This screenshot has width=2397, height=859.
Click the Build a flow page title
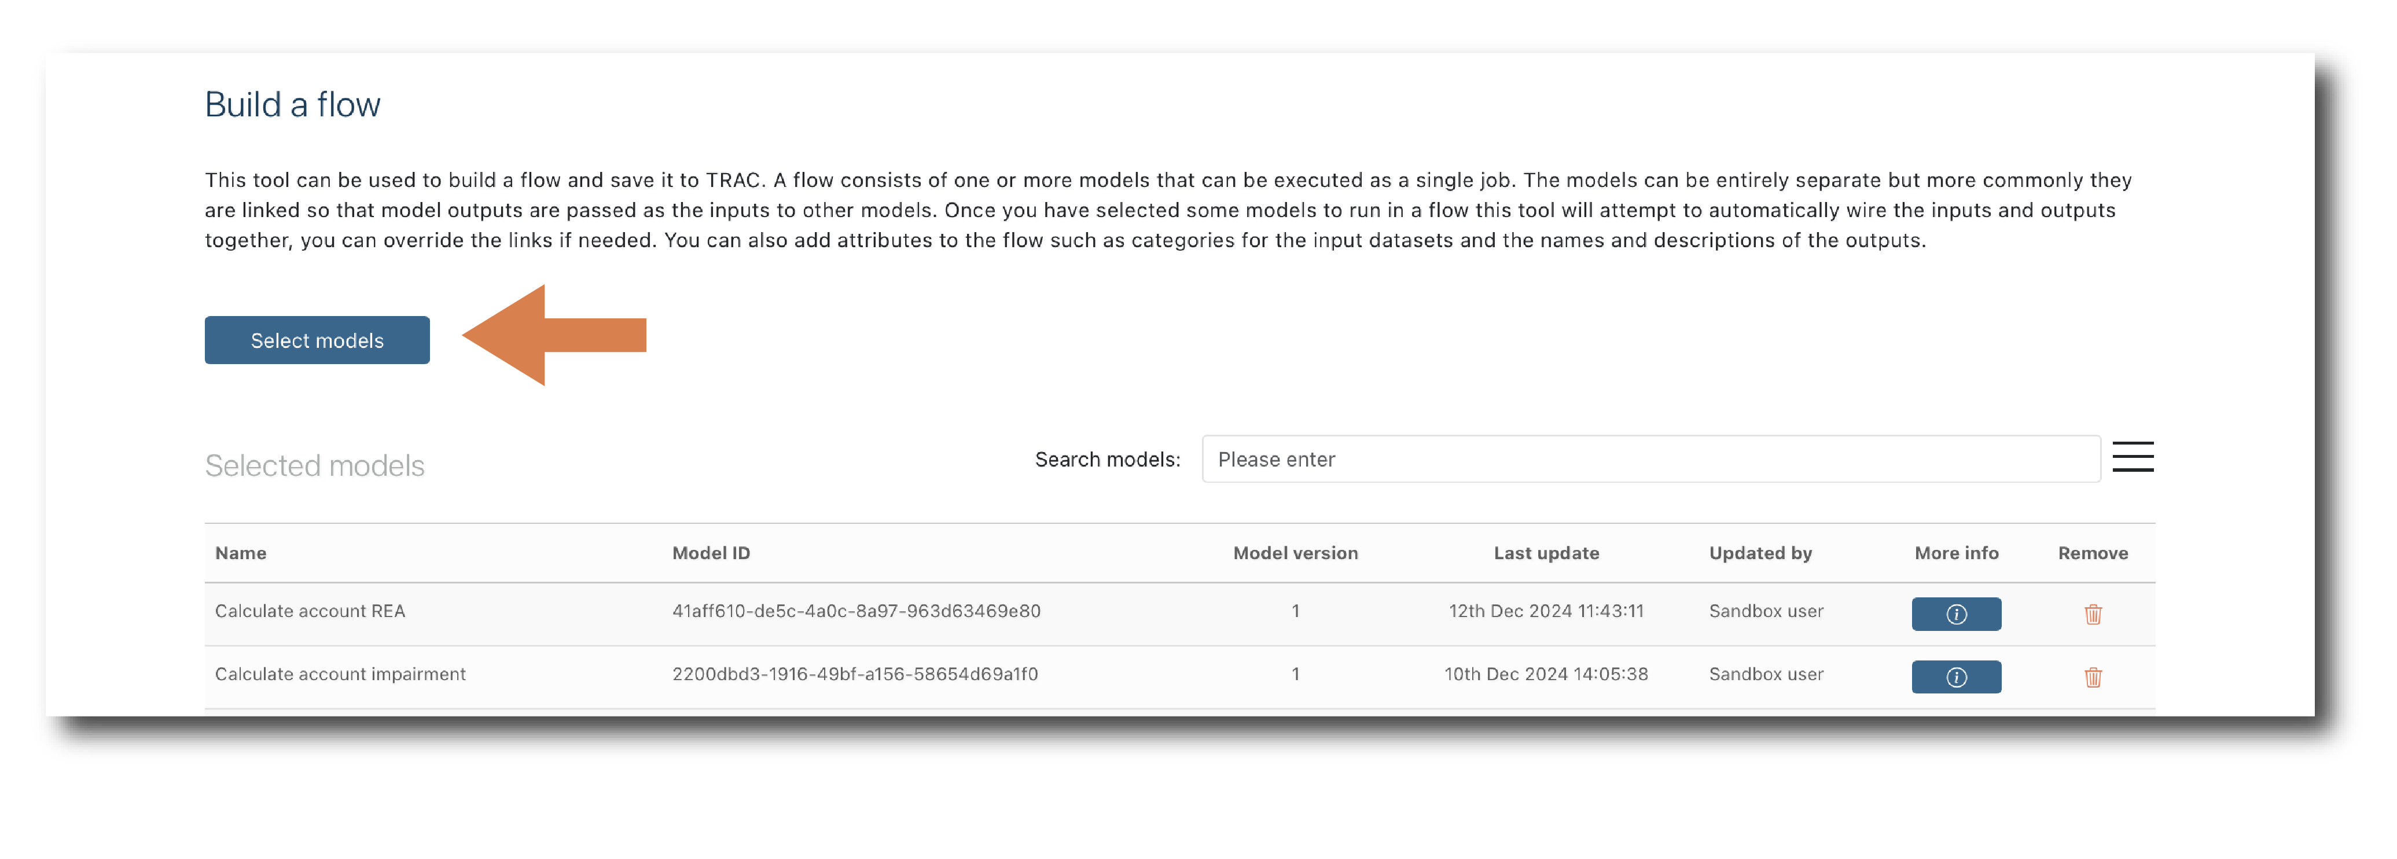point(292,105)
